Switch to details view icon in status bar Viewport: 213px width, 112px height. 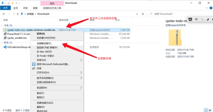206,110
